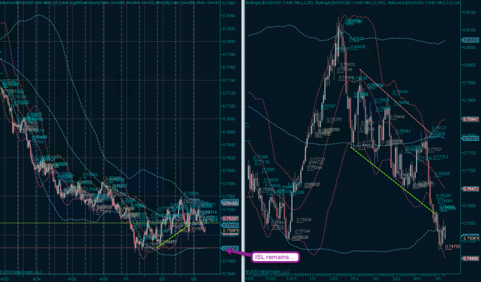The width and height of the screenshot is (481, 282).
Task: Select the 0.74791 stop level price marker
Action: (229, 248)
